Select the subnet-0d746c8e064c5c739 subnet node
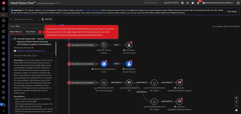241x114 pixels. coord(154,102)
